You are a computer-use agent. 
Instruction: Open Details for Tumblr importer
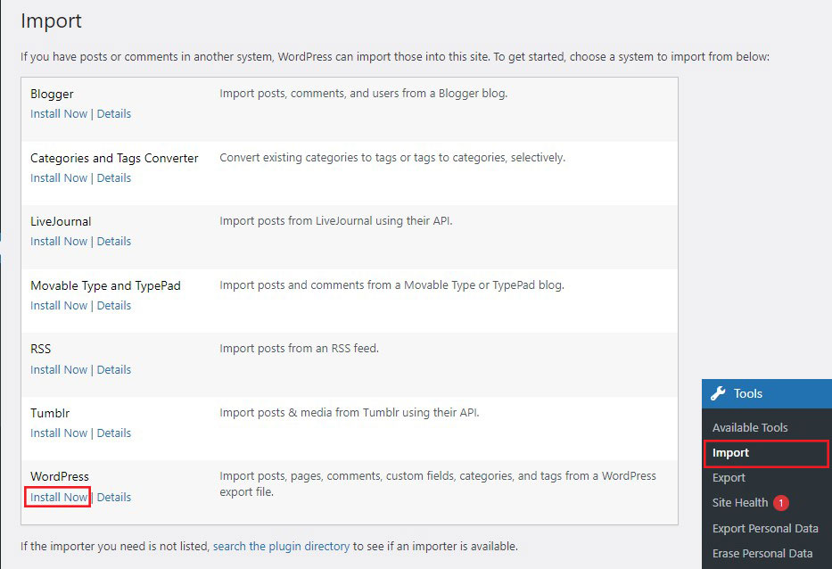[x=114, y=433]
